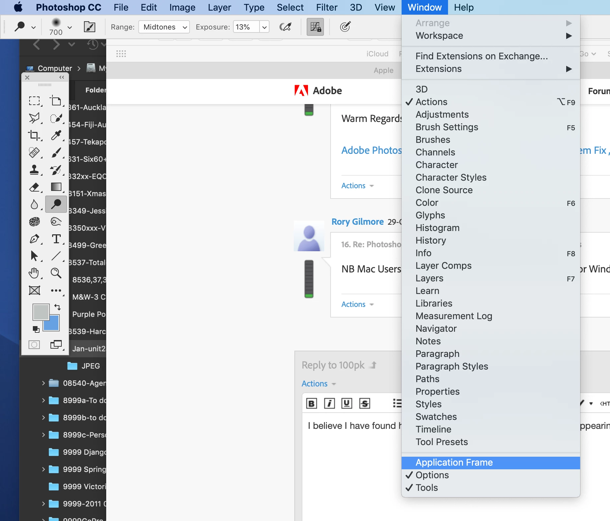Viewport: 610px width, 521px height.
Task: Open the Help menu
Action: (x=464, y=7)
